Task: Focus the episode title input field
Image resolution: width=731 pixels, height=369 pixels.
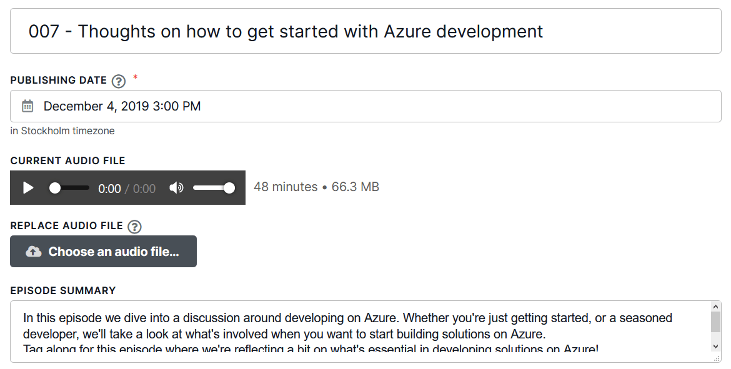Action: pyautogui.click(x=365, y=31)
